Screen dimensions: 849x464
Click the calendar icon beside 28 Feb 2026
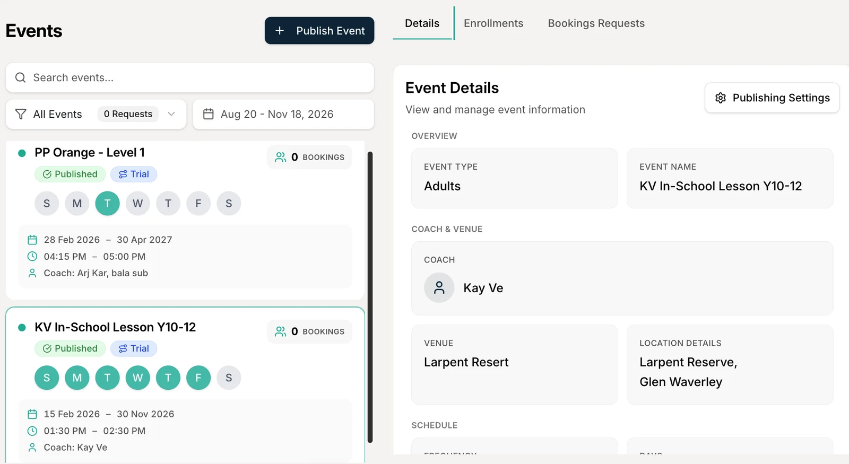[32, 240]
